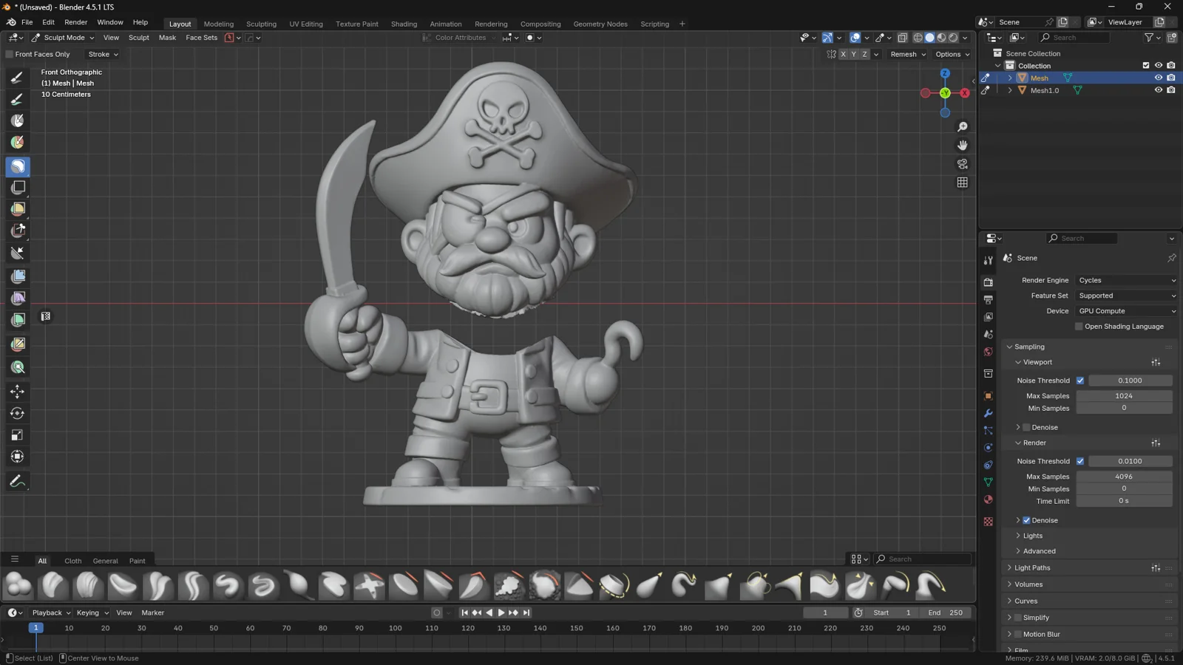Hide Mesh1.0 with its eye icon
Image resolution: width=1183 pixels, height=665 pixels.
pyautogui.click(x=1159, y=90)
